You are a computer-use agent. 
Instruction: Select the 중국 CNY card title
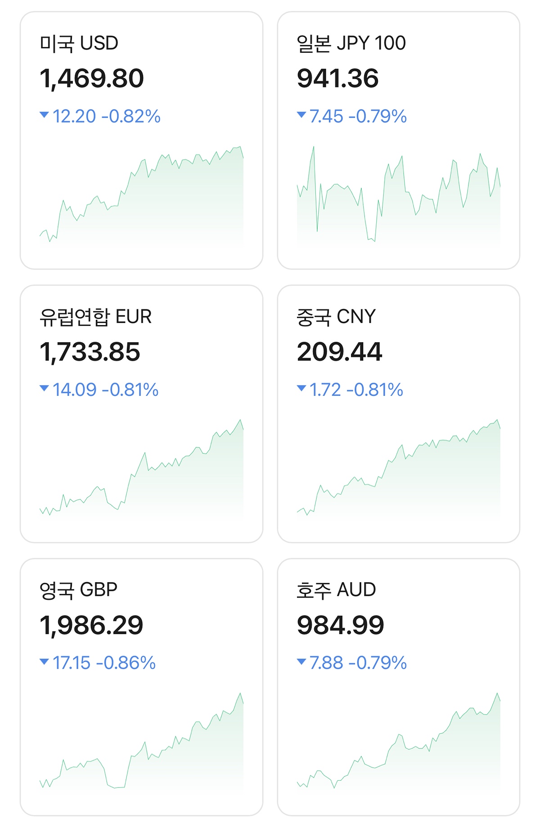pyautogui.click(x=336, y=317)
